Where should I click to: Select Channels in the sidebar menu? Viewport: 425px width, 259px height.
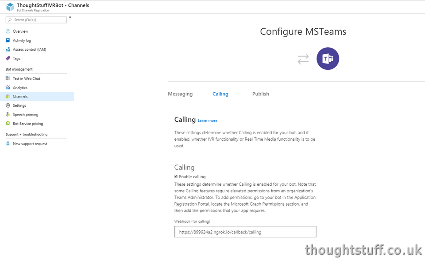(x=20, y=97)
